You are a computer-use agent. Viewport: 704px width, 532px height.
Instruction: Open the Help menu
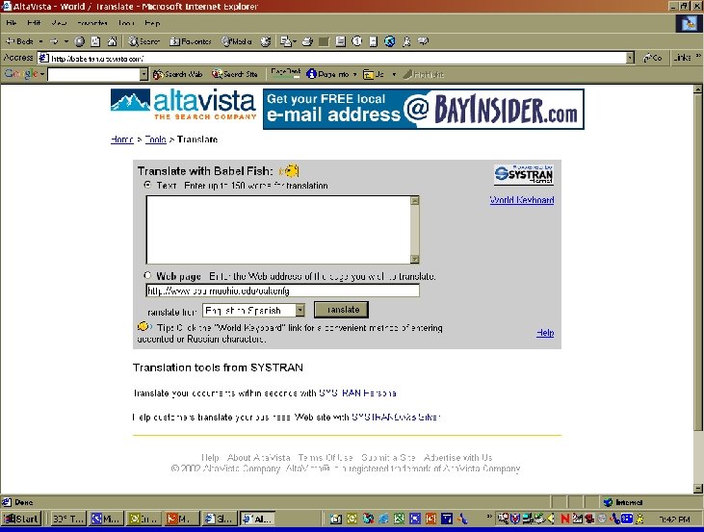click(x=152, y=23)
